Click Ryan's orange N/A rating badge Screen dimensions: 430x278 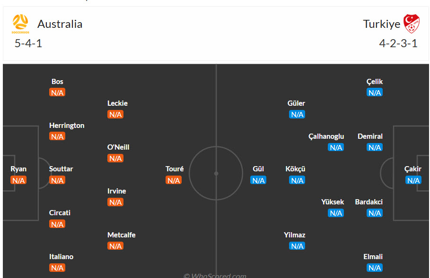[x=18, y=180]
